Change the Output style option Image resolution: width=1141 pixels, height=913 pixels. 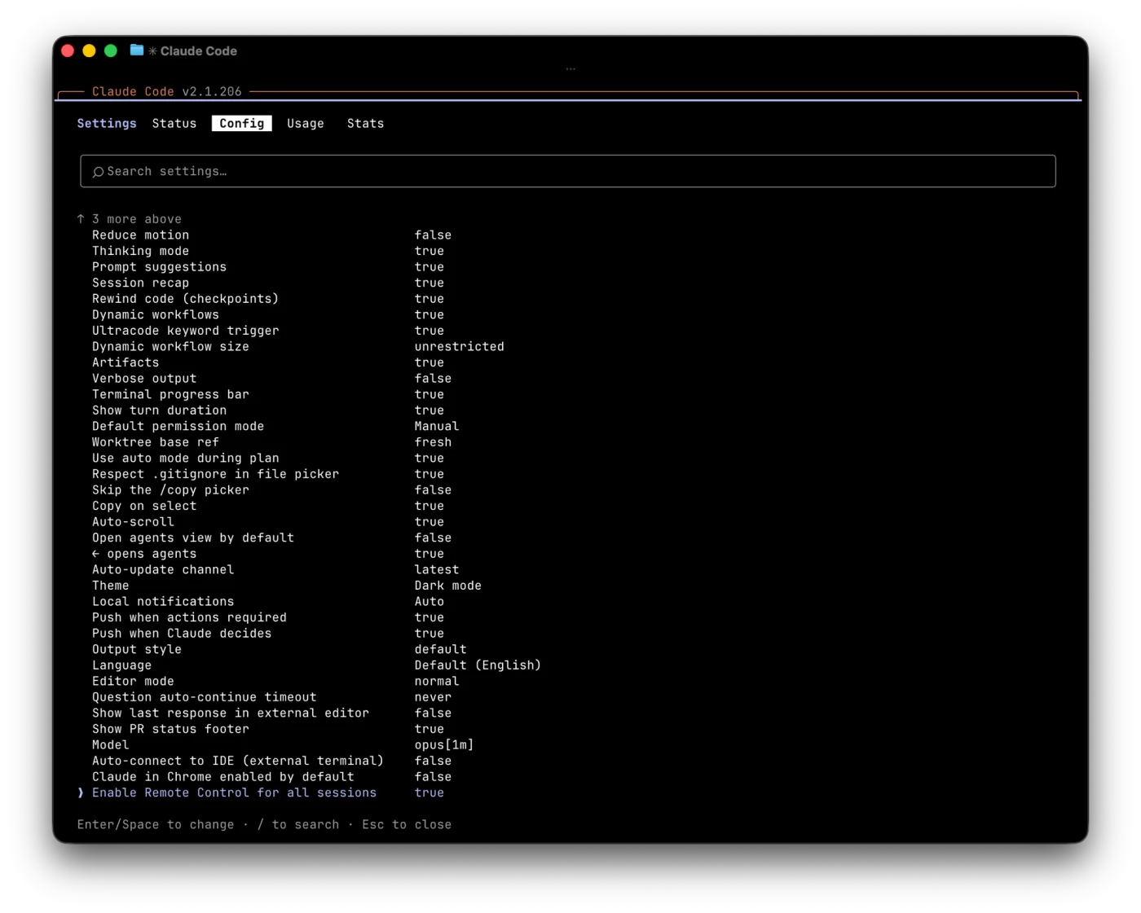click(280, 649)
